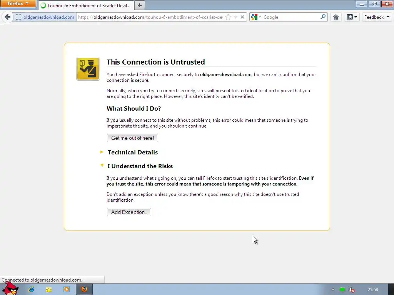Viewport: 394px width, 295px height.
Task: Click Get me out of here! button
Action: coord(132,138)
